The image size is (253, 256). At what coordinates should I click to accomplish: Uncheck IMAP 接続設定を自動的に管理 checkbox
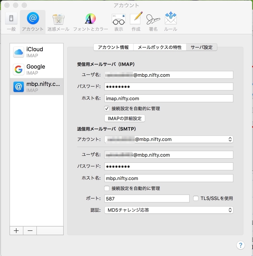click(107, 108)
